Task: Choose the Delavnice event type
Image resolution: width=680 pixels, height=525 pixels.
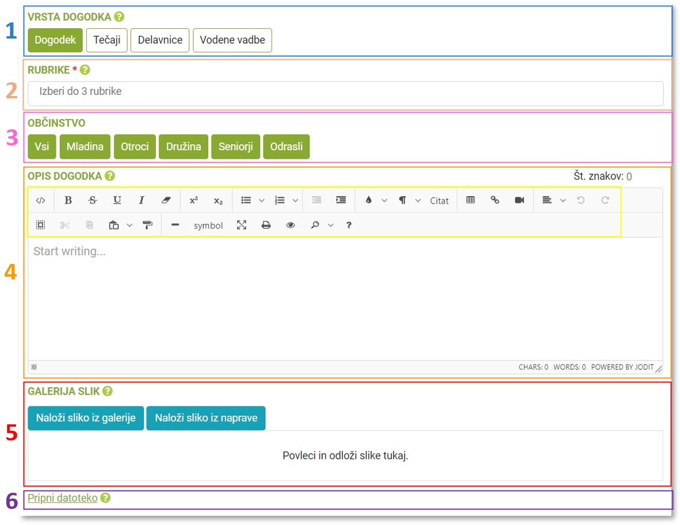Action: [160, 40]
